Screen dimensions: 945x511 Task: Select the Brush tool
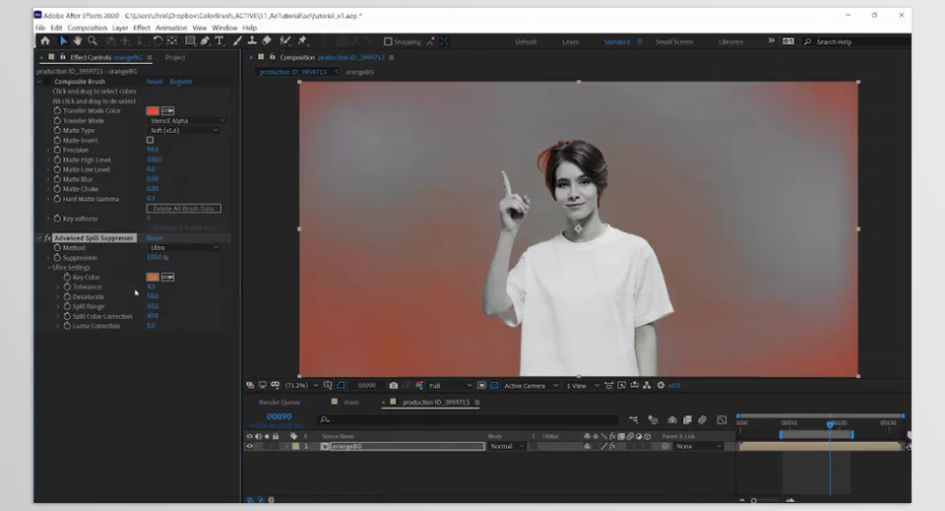click(x=237, y=41)
